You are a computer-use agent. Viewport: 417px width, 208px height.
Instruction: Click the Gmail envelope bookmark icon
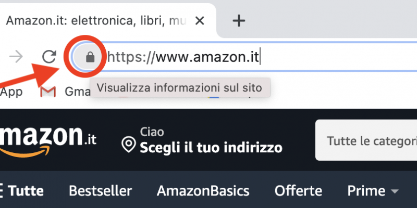click(48, 92)
